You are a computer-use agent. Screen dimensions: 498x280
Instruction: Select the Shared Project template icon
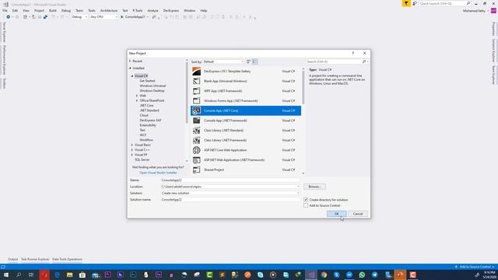[x=197, y=170]
